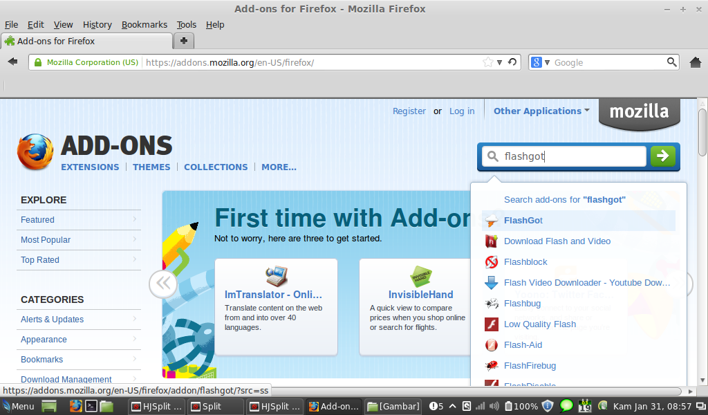708x415 pixels.
Task: Open InvisibleHand add-on card
Action: tap(416, 307)
